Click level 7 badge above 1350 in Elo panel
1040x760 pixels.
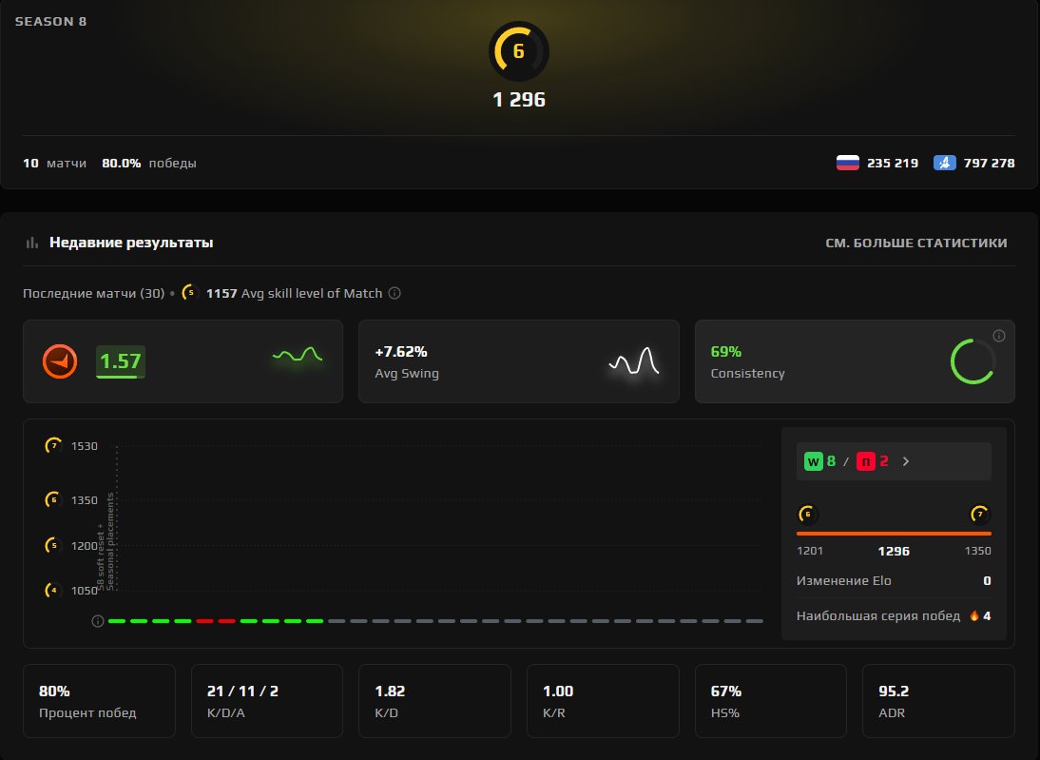point(980,514)
